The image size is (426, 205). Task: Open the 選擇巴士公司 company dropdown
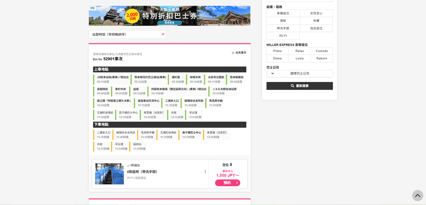click(x=300, y=73)
